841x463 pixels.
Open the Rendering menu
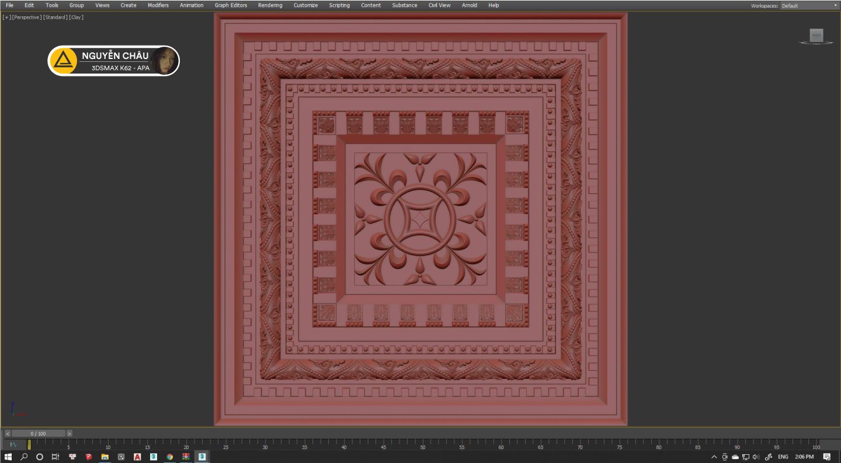click(x=270, y=5)
